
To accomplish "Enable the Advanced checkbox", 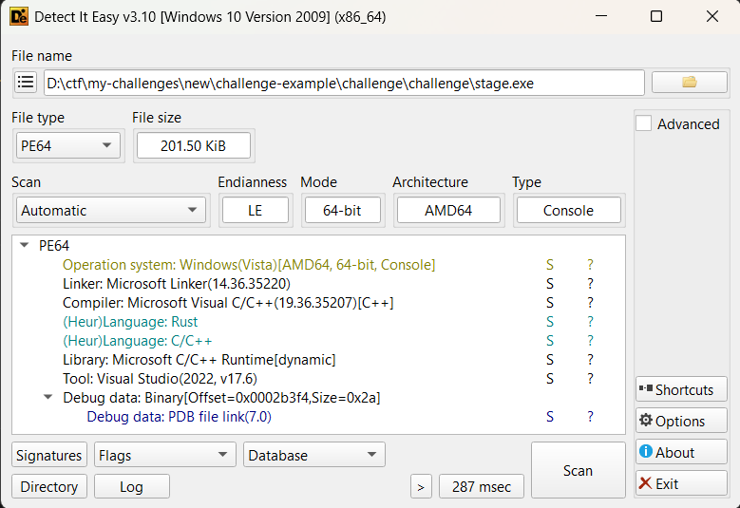I will coord(644,123).
